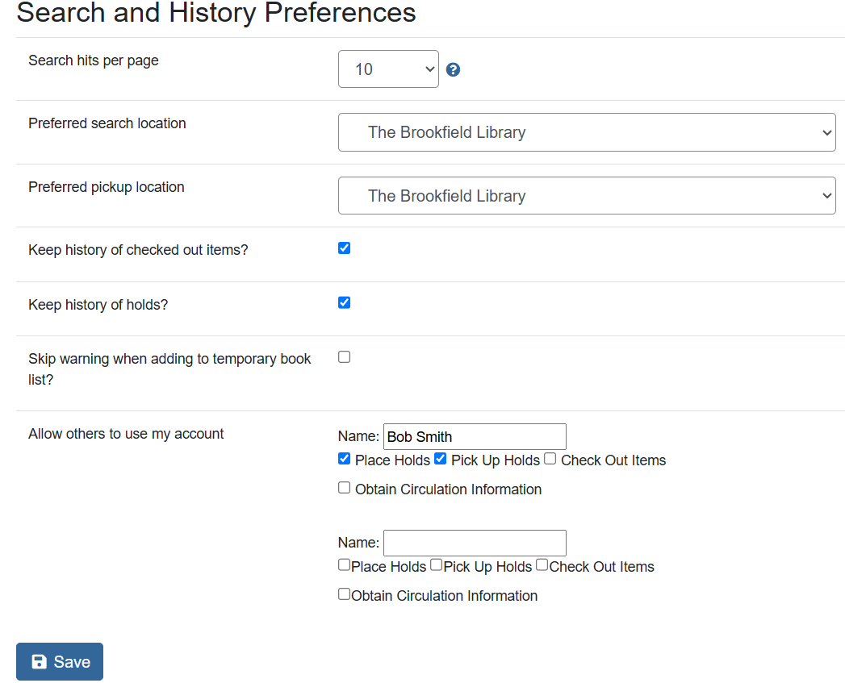
Task: Check the second Check Out Items checkbox
Action: coord(541,564)
